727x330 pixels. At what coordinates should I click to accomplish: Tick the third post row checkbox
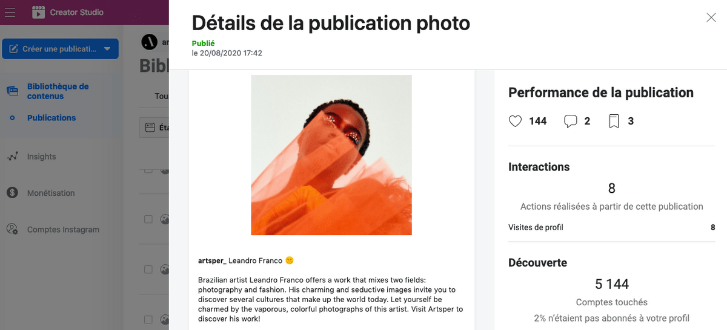tap(148, 269)
